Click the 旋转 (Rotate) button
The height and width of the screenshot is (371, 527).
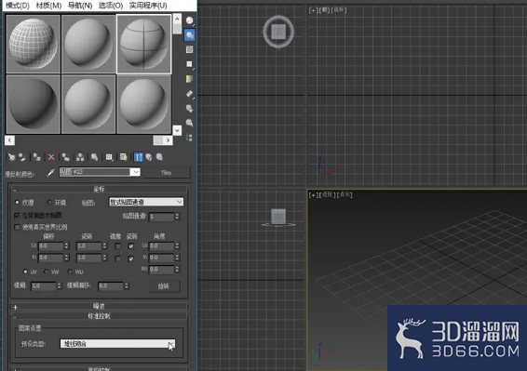click(164, 286)
